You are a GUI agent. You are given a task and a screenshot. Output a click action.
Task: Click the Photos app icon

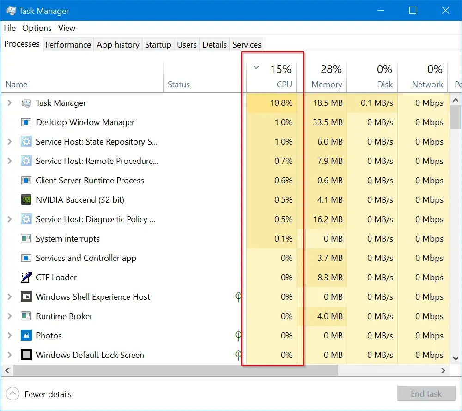(x=26, y=336)
